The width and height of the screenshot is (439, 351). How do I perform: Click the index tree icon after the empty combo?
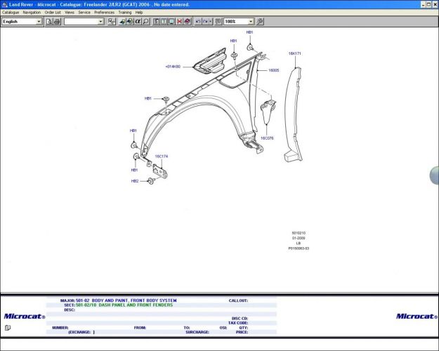pyautogui.click(x=112, y=22)
